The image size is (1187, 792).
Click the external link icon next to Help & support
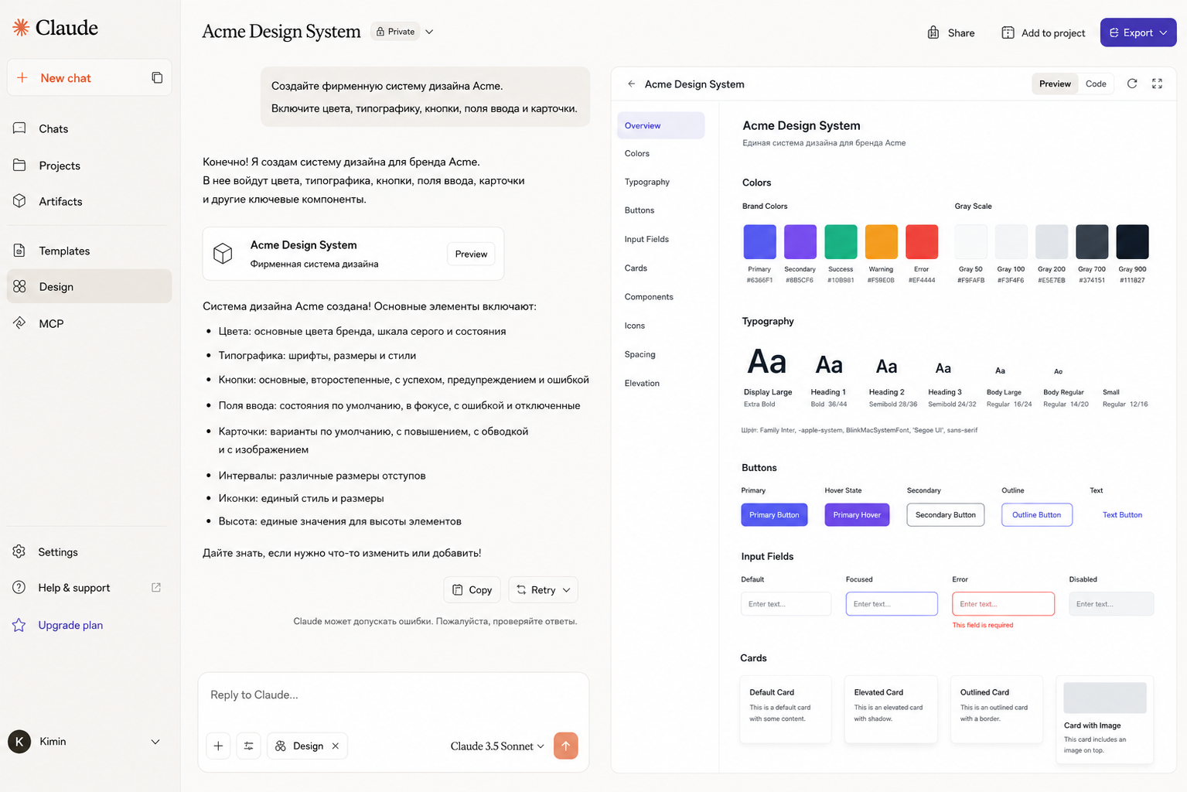(x=156, y=588)
